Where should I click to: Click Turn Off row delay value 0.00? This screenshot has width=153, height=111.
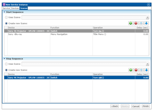pos(146,78)
